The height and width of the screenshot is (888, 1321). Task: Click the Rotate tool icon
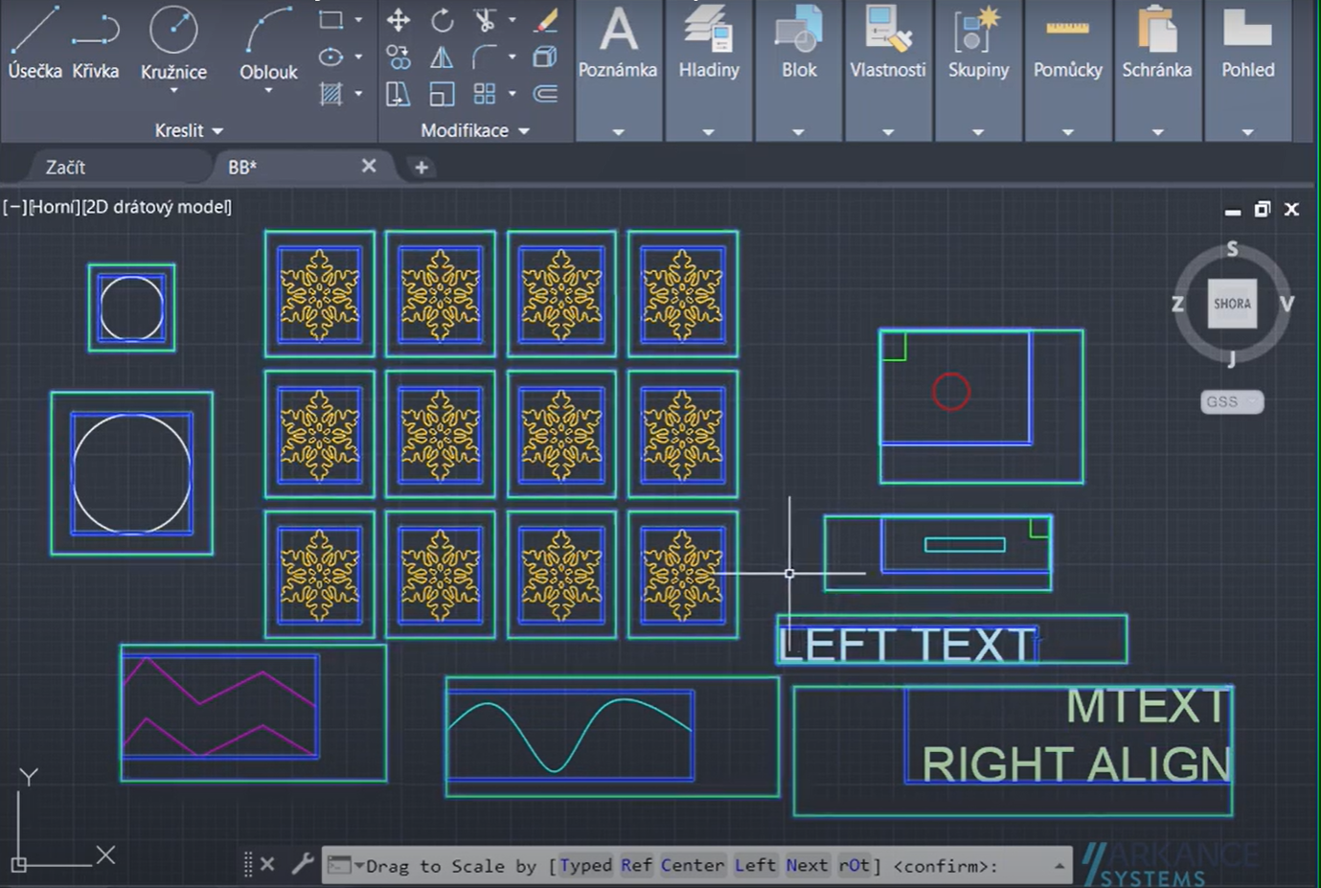click(442, 20)
